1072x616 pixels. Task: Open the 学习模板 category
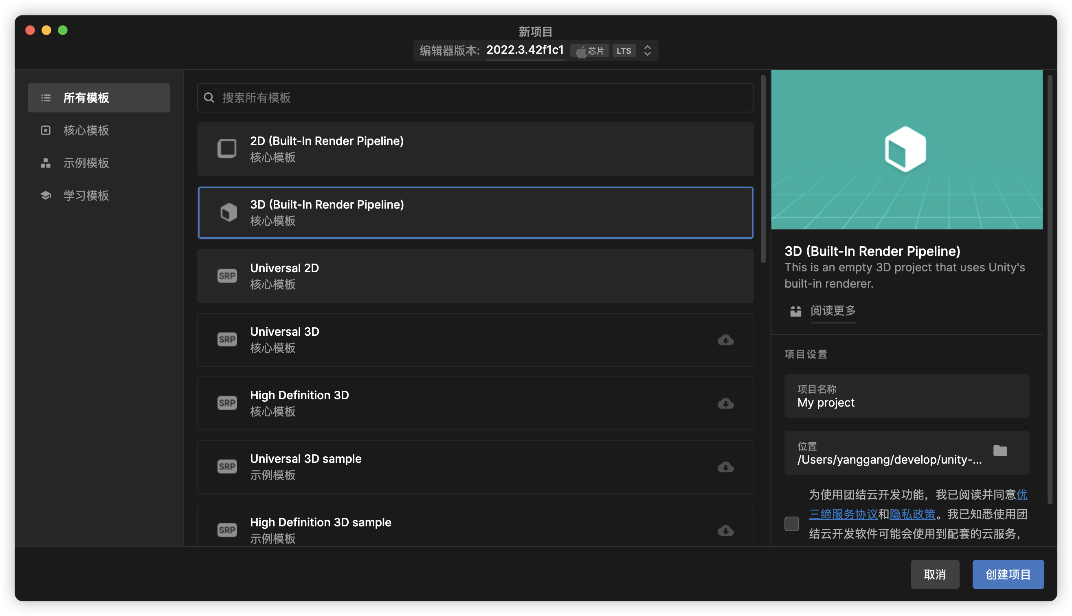point(86,196)
